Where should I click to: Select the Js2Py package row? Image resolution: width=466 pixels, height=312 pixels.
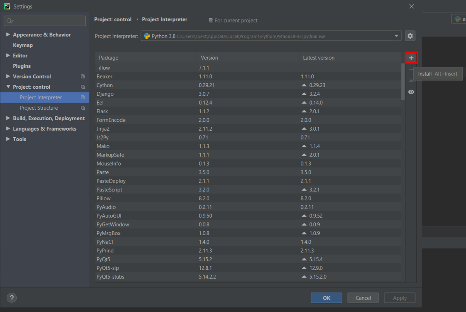pyautogui.click(x=248, y=138)
